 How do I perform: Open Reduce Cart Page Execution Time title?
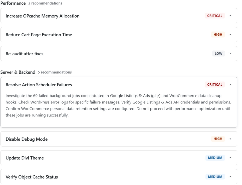39,35
